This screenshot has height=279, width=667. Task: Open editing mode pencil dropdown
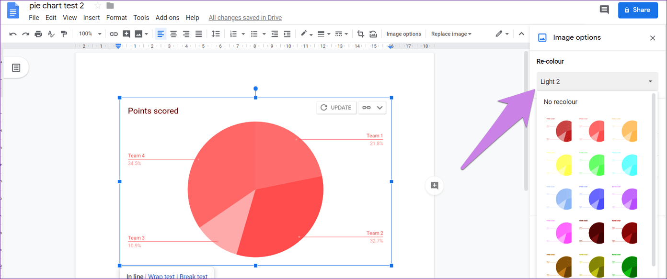tap(502, 34)
